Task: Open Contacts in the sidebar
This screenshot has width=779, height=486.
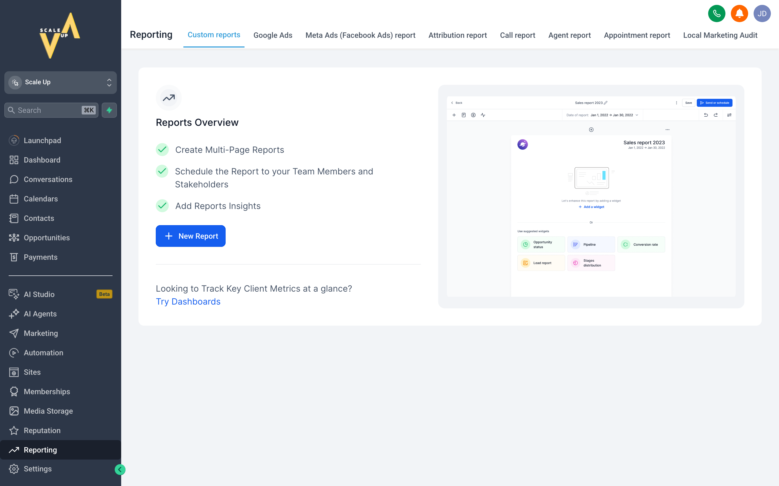Action: pyautogui.click(x=61, y=218)
